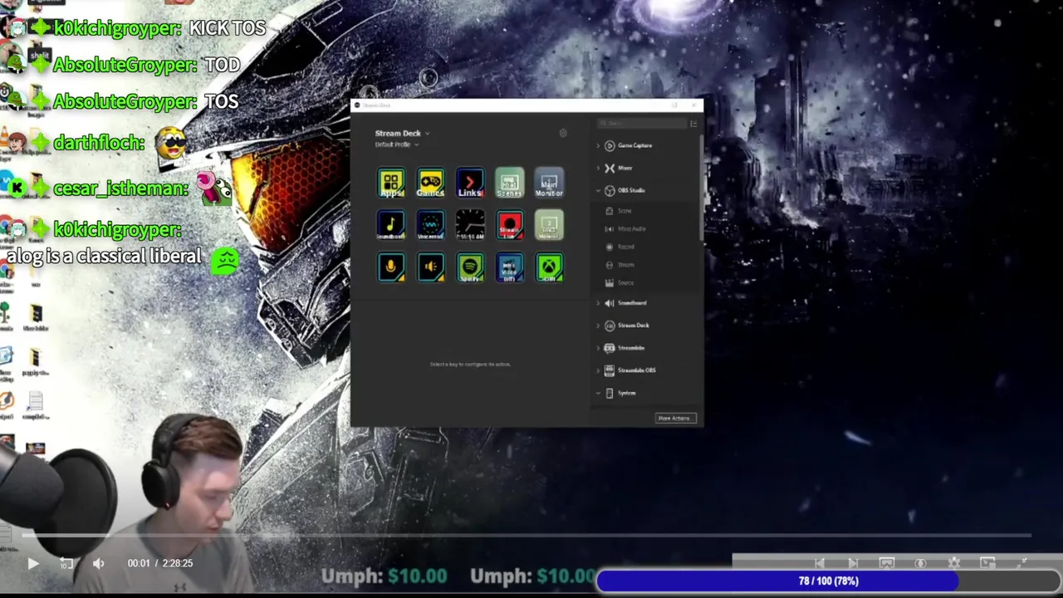Select the Soundboard music note key
The image size is (1063, 598).
tap(391, 225)
